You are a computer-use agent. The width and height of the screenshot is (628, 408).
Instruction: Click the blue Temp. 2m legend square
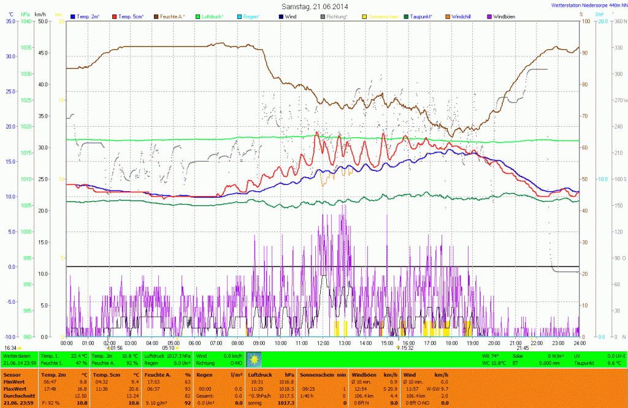(74, 15)
